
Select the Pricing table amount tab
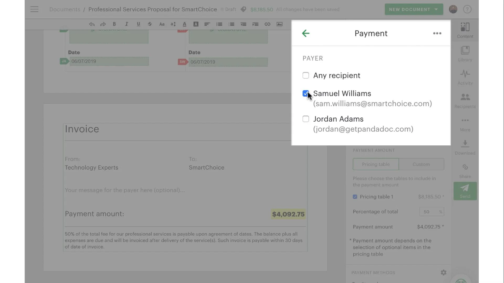[376, 164]
